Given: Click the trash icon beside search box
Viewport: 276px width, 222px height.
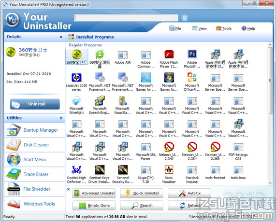Looking at the screenshot, I should (184, 18).
